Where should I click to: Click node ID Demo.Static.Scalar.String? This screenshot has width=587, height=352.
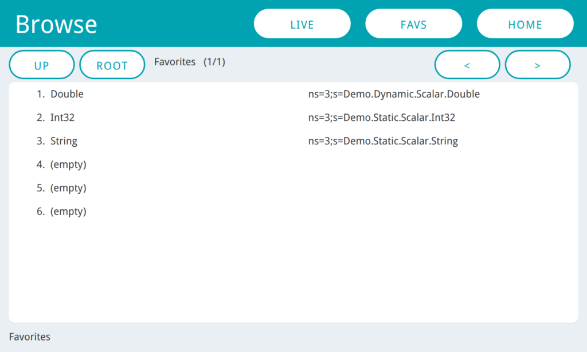click(383, 141)
